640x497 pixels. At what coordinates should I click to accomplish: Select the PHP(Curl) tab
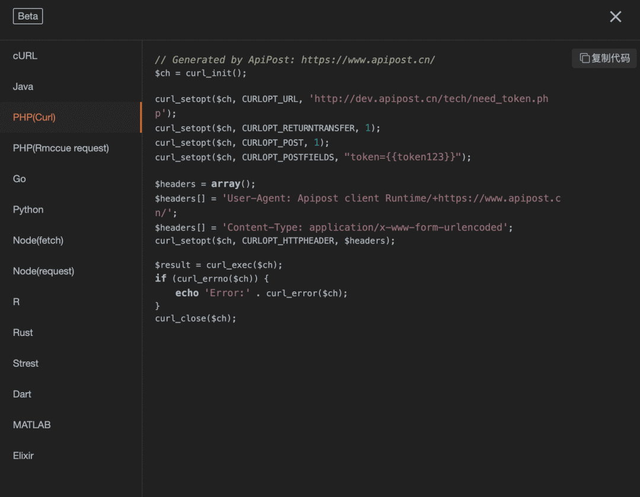(71, 117)
